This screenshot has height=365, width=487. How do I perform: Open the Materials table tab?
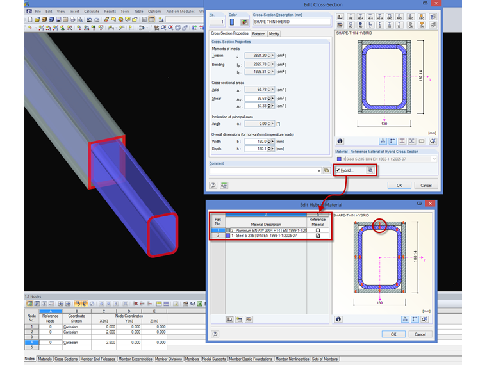45,359
